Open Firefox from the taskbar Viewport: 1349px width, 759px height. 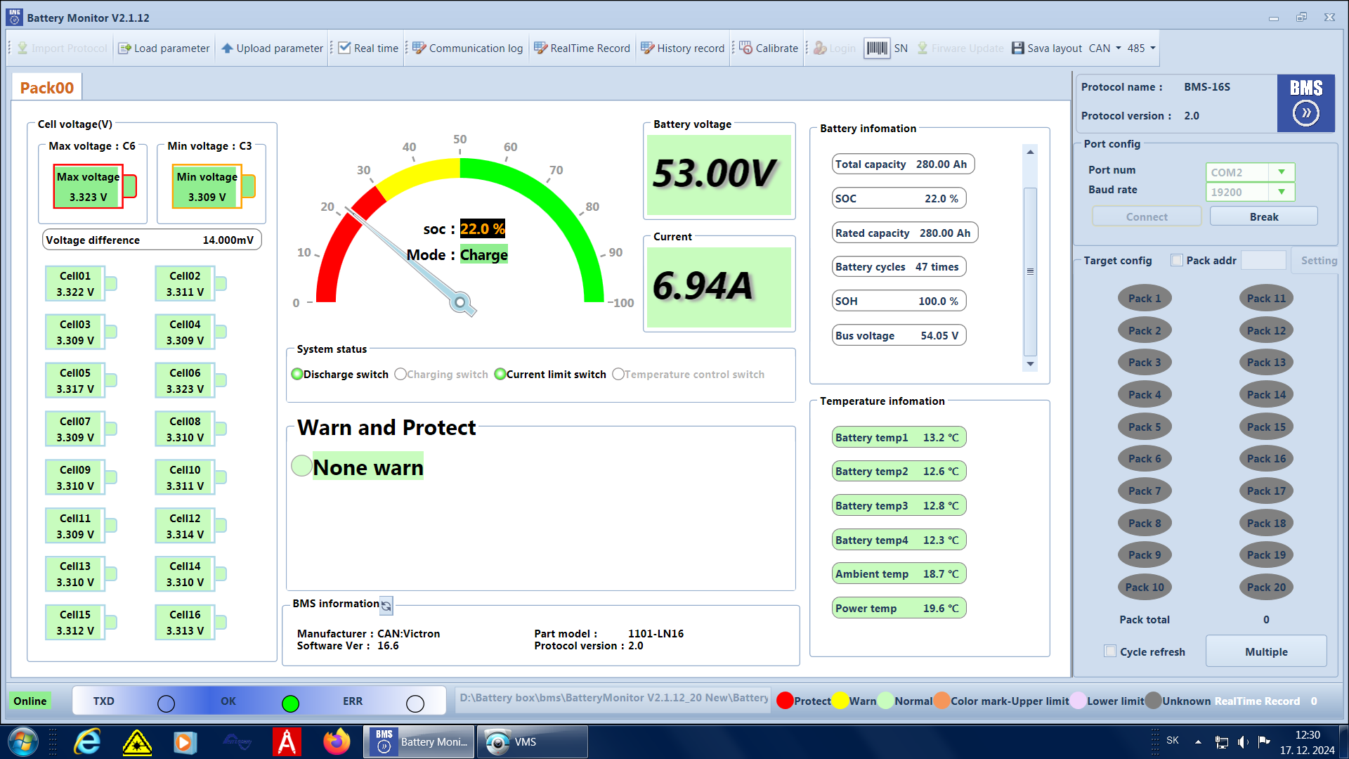[337, 742]
